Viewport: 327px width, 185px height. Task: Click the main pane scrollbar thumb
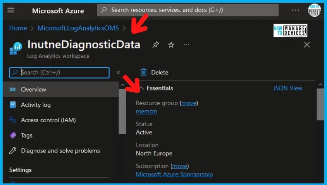[x=320, y=104]
